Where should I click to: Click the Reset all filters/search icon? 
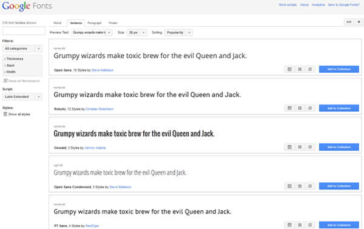[x=5, y=81]
